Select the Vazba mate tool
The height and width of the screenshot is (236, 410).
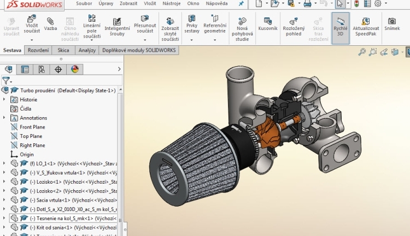click(50, 24)
